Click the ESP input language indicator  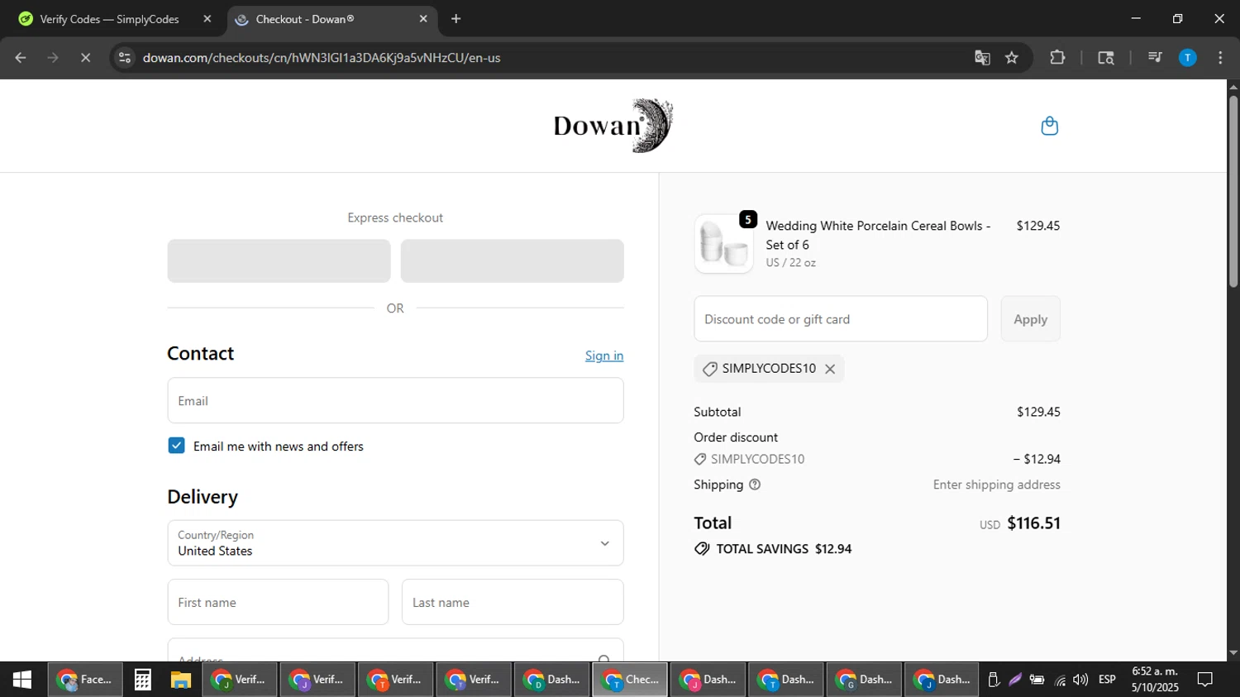pyautogui.click(x=1107, y=680)
